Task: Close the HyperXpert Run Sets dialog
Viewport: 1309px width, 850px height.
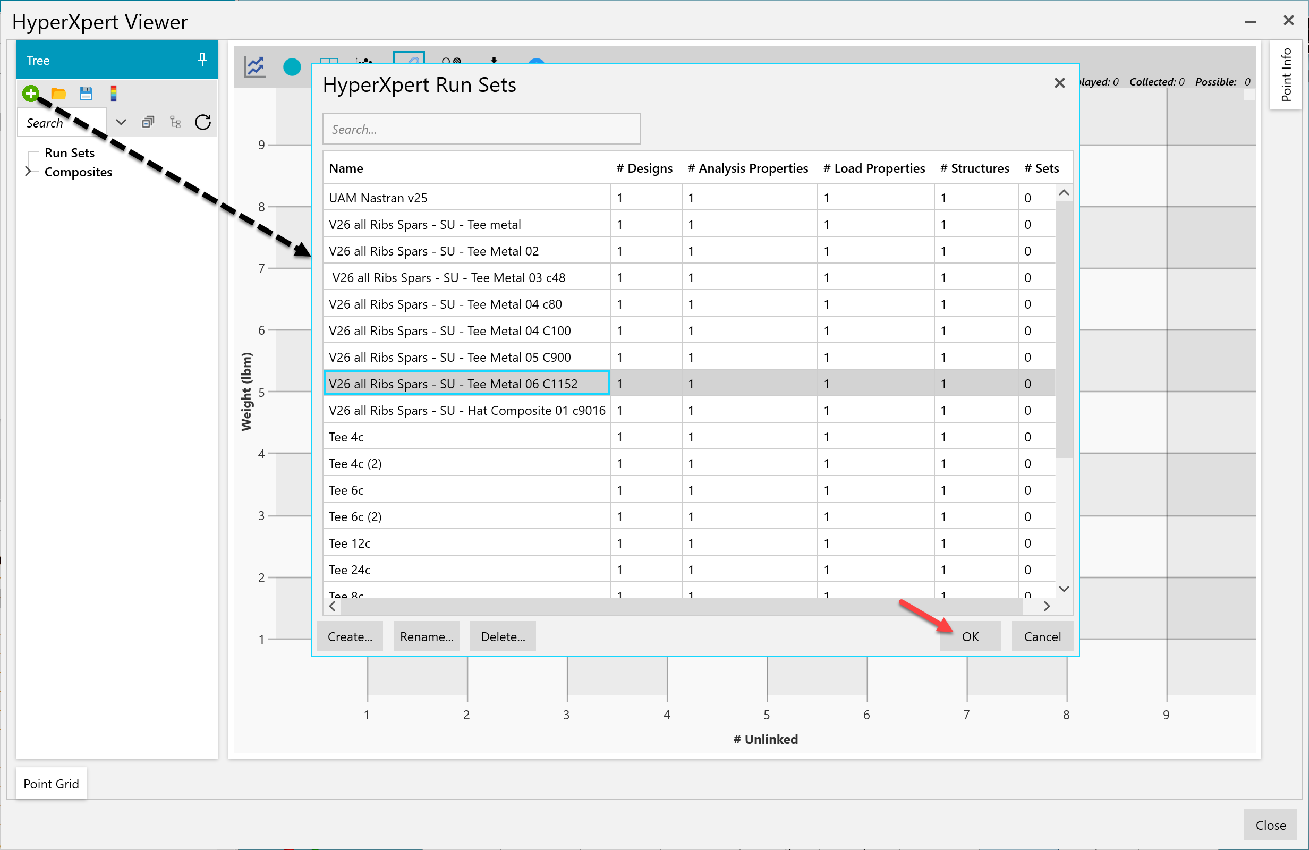Action: pos(1059,83)
